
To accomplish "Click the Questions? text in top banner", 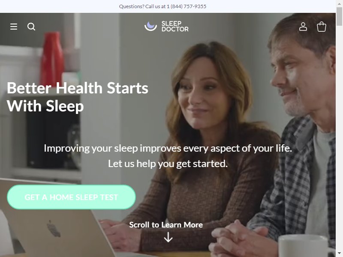I will coord(132,6).
